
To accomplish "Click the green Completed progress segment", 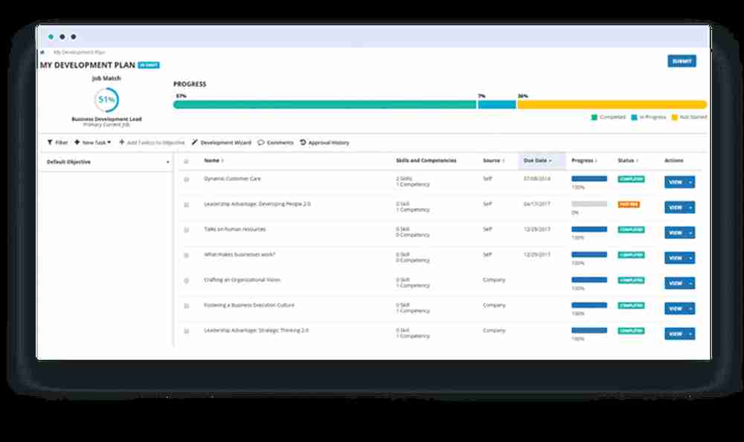I will click(325, 105).
